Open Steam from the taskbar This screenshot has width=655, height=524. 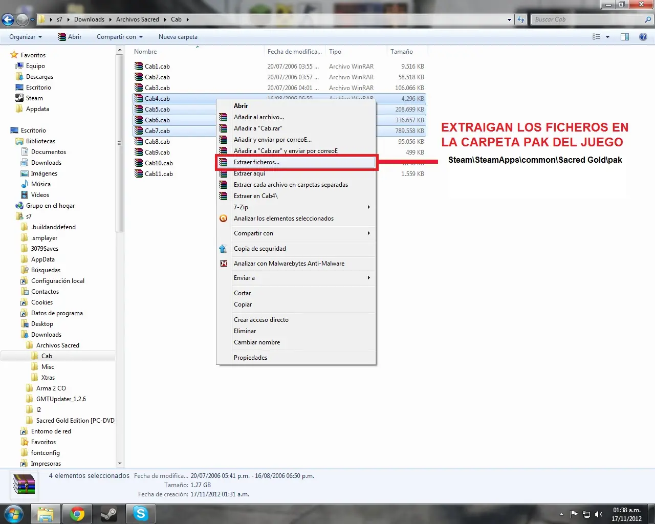pos(108,514)
